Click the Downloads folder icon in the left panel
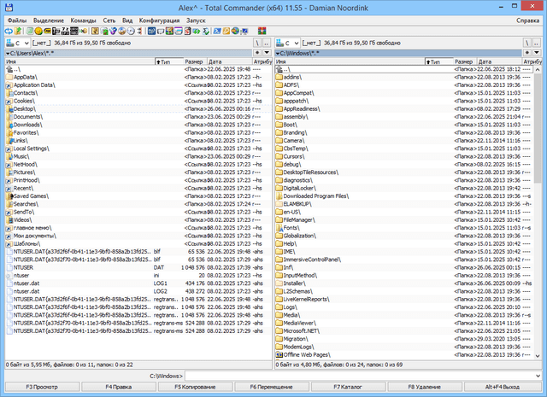The width and height of the screenshot is (547, 397). (8, 125)
